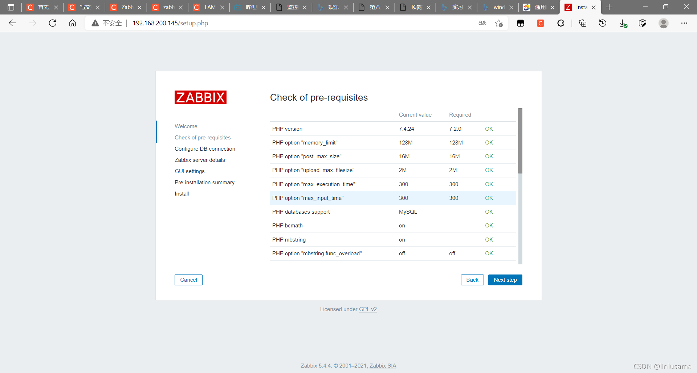Click the browser forward arrow
The width and height of the screenshot is (697, 373).
(33, 23)
